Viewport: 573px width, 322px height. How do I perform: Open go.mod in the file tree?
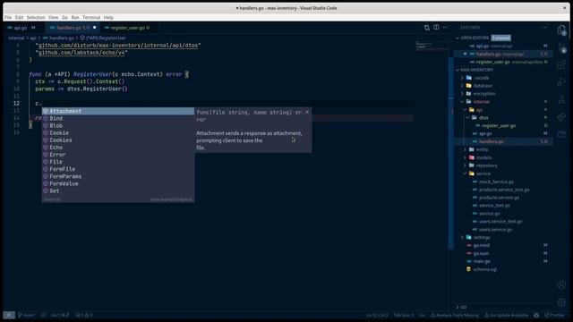pyautogui.click(x=482, y=245)
